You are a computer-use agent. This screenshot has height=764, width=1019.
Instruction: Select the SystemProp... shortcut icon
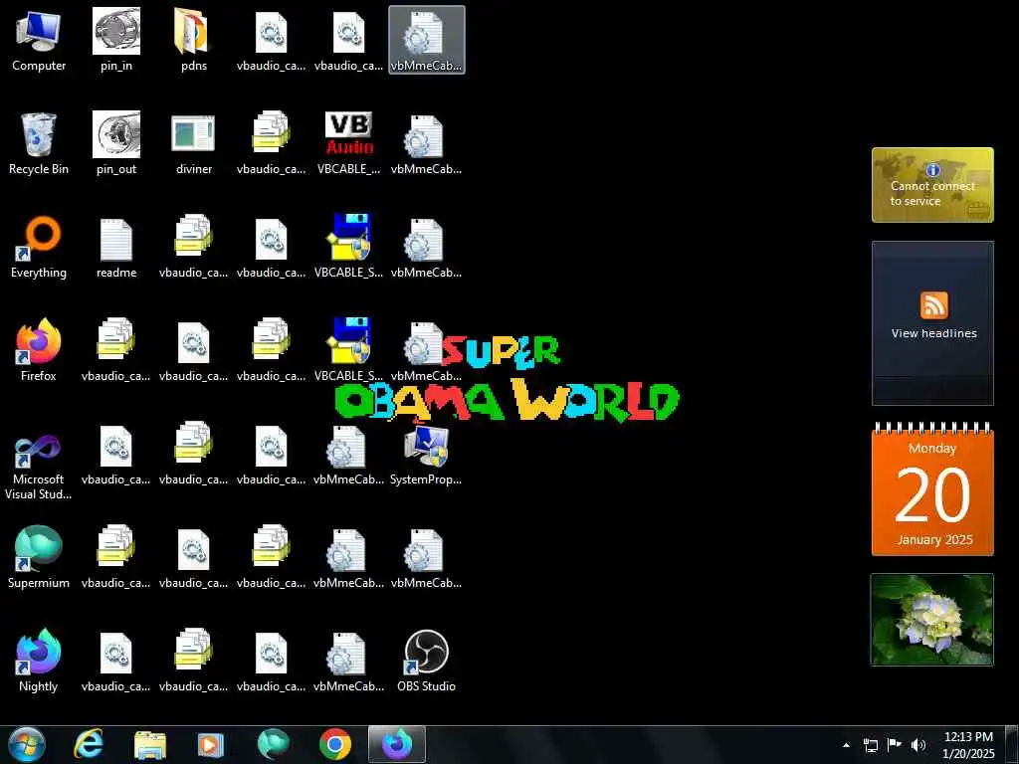point(426,454)
